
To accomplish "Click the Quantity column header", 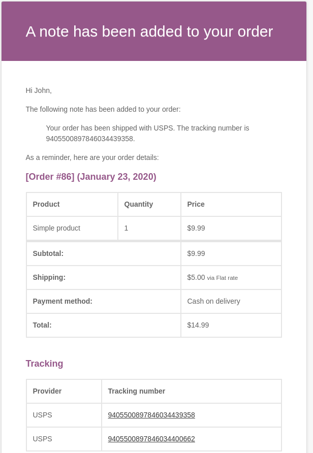I will [149, 204].
